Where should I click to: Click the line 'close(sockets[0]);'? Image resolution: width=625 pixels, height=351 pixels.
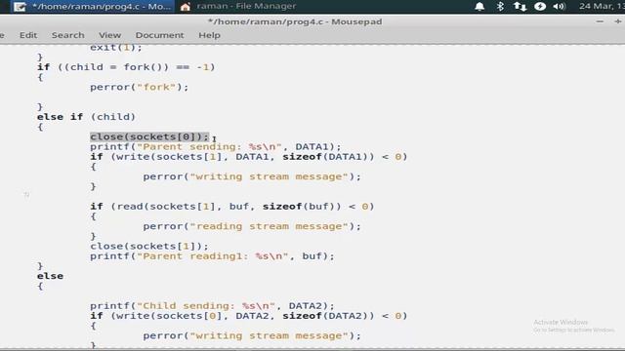click(149, 136)
